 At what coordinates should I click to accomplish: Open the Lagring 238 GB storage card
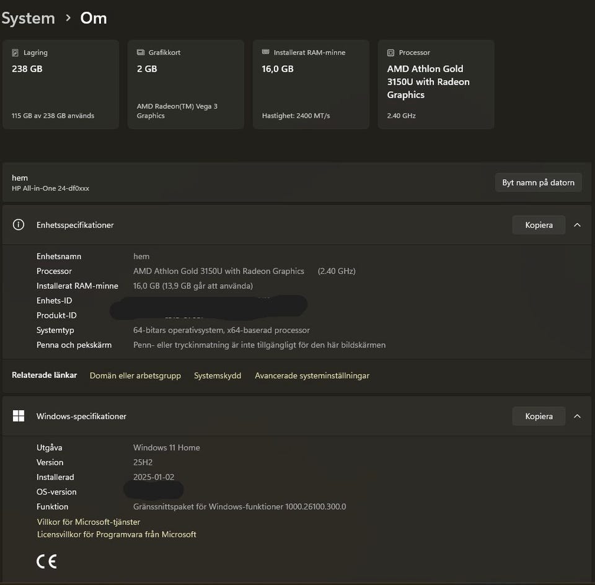[x=61, y=84]
